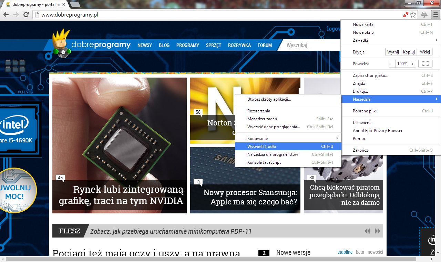Switch to the beta tab

point(360,252)
